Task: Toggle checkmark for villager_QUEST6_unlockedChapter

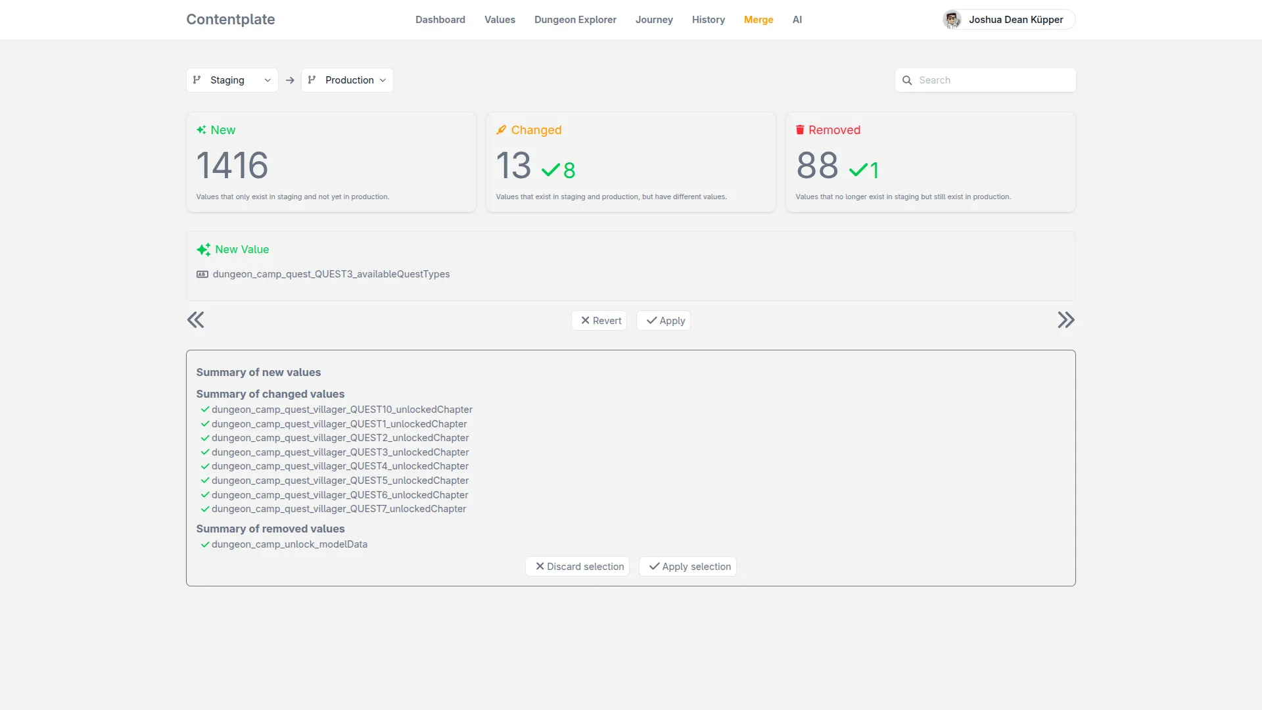Action: (205, 495)
